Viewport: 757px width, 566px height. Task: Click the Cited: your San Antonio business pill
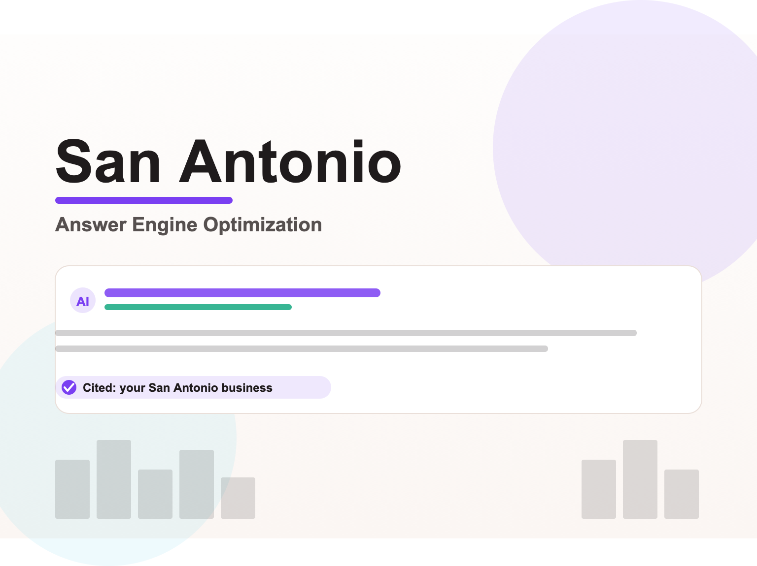[x=193, y=387]
